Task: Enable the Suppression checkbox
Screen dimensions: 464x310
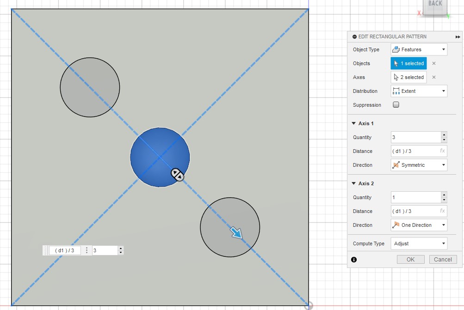Action: tap(396, 105)
